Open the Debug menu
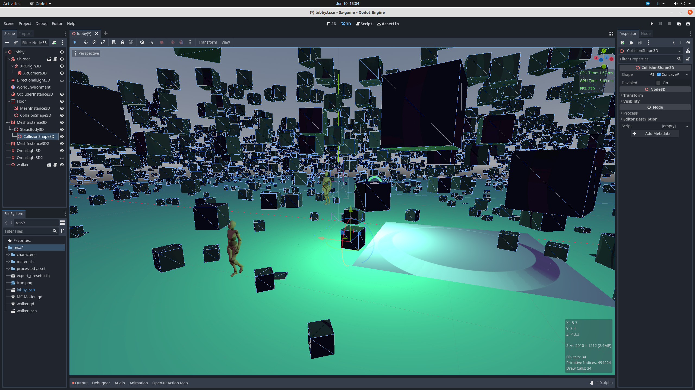Image resolution: width=695 pixels, height=390 pixels. (x=41, y=24)
